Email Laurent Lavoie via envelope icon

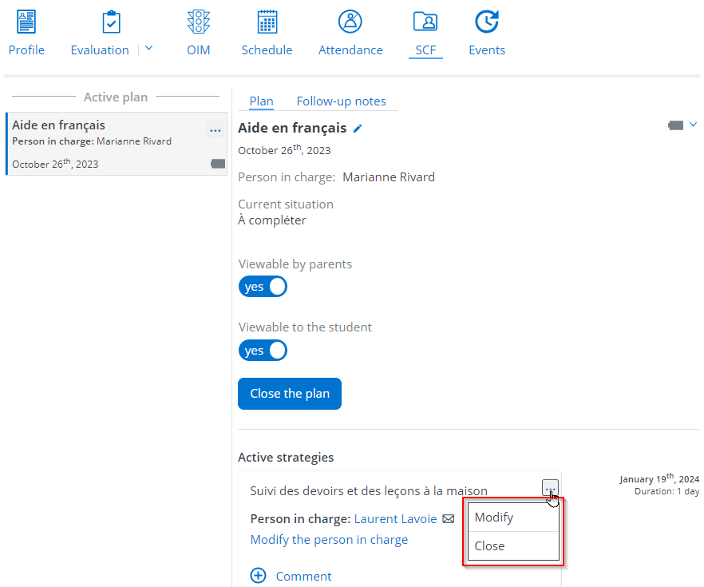click(449, 519)
